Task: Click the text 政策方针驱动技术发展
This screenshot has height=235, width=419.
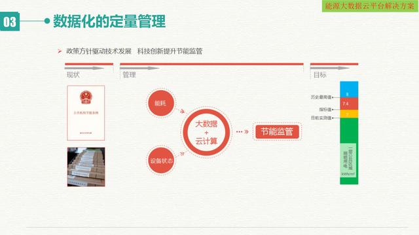Action: (99, 51)
